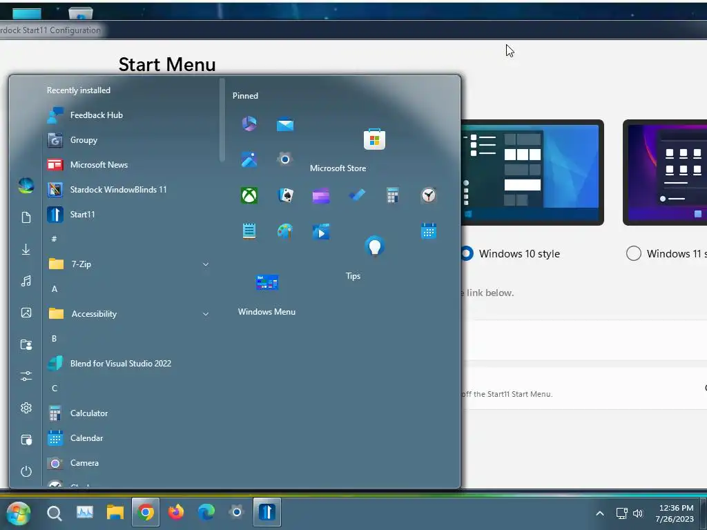
Task: Jump to letter A section header
Action: tap(55, 289)
